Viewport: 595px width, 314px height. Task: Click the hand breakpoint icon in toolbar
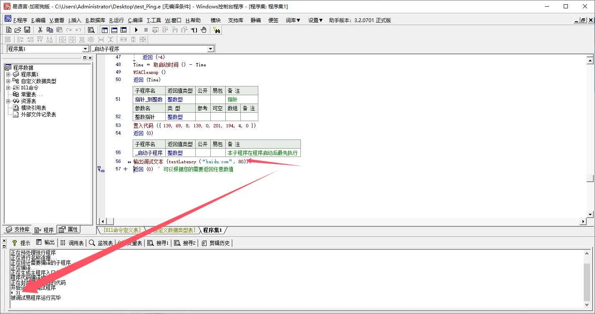point(204,30)
